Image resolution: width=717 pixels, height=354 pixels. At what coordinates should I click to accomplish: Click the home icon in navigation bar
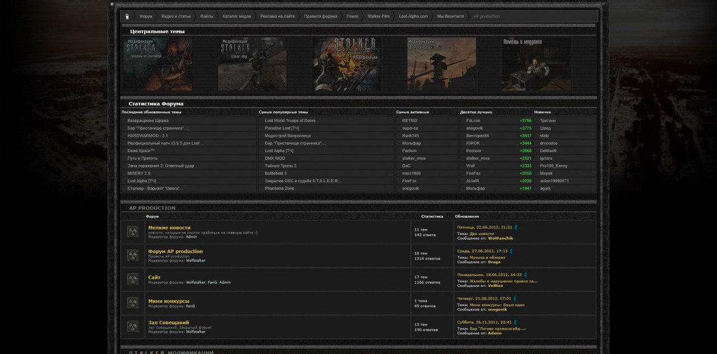(x=127, y=16)
